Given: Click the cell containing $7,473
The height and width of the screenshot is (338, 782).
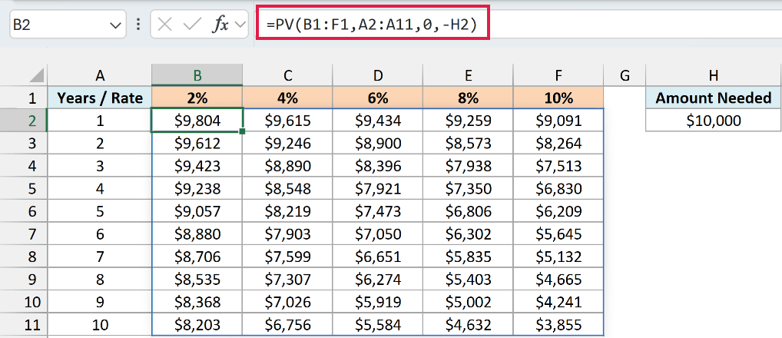Looking at the screenshot, I should (378, 211).
